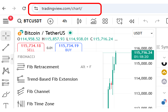Start bar replay with the rewind icon
Image resolution: width=168 pixels, height=112 pixels.
tap(132, 21)
